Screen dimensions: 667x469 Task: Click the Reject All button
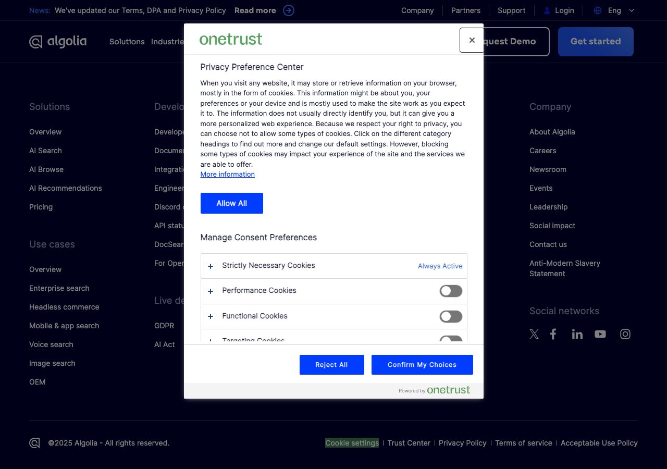331,365
